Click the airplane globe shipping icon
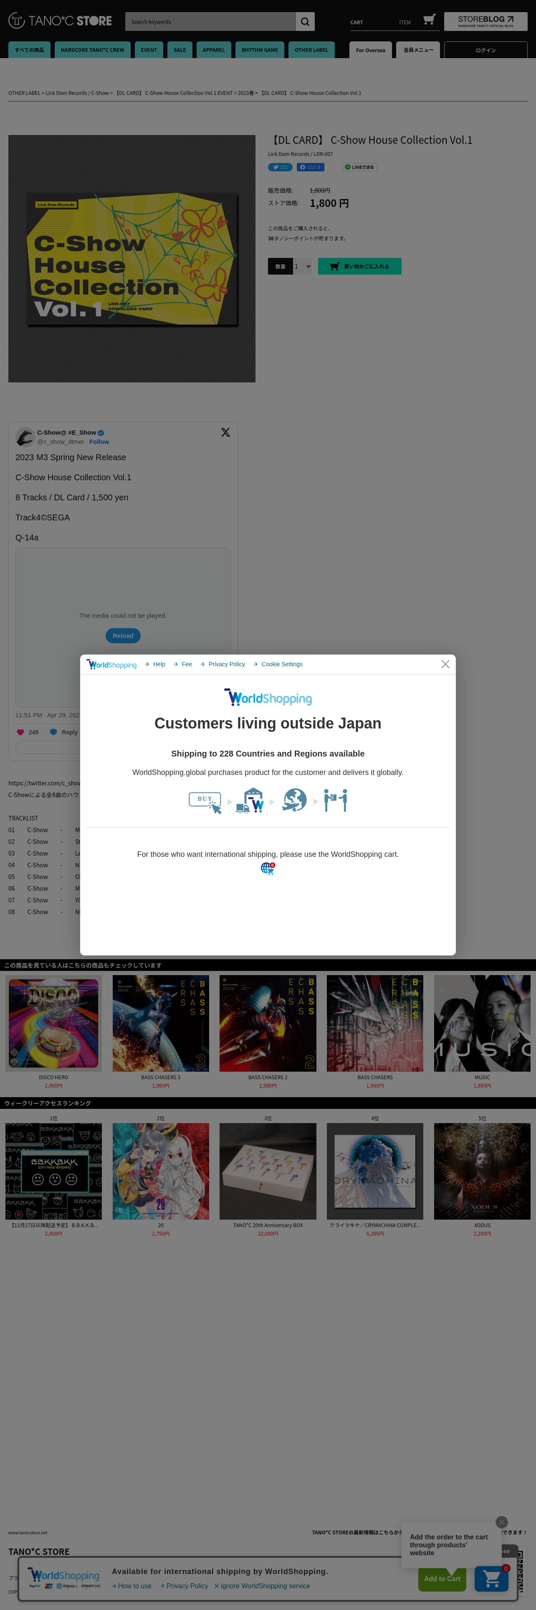The image size is (536, 1610). pos(294,800)
